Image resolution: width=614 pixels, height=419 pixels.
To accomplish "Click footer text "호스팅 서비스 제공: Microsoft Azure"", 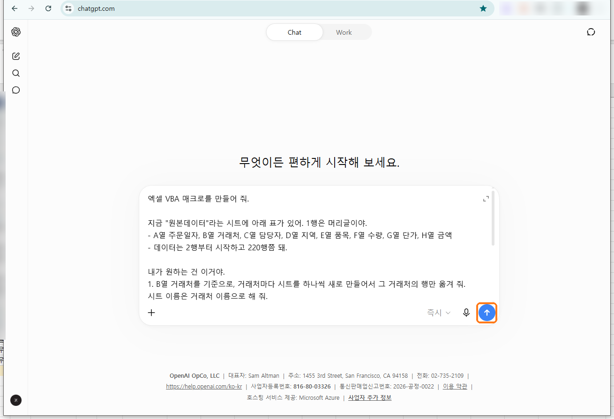I will (x=292, y=398).
